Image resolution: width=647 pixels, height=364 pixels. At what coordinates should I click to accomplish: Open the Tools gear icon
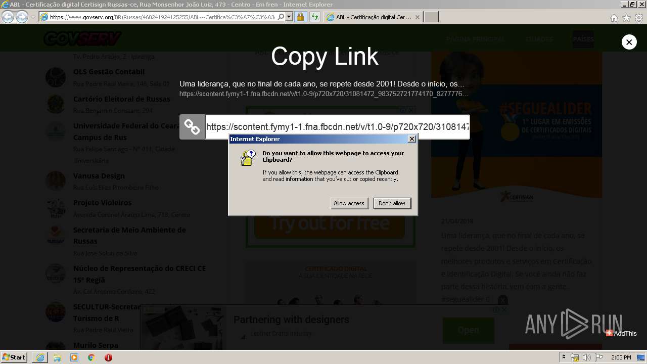[x=639, y=18]
